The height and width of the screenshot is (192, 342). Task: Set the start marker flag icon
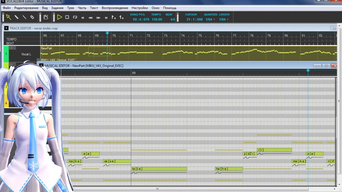tap(114, 17)
